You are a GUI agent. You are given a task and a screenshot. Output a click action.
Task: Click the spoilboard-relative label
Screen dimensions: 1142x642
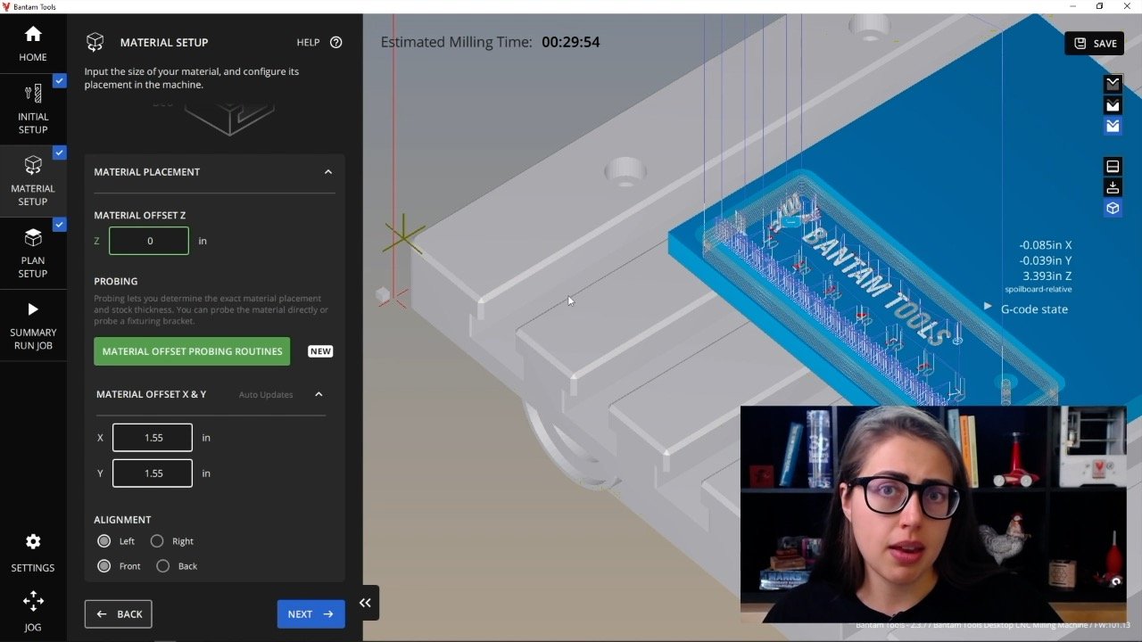(x=1039, y=290)
